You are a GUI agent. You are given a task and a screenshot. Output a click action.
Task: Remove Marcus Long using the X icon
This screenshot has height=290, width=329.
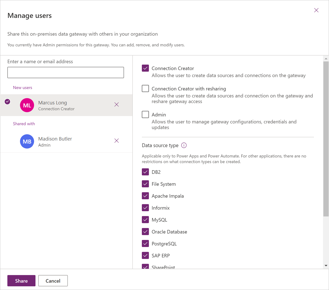117,104
